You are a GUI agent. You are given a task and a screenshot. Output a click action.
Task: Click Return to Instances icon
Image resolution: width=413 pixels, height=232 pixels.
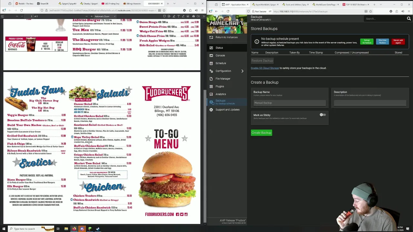(211, 37)
